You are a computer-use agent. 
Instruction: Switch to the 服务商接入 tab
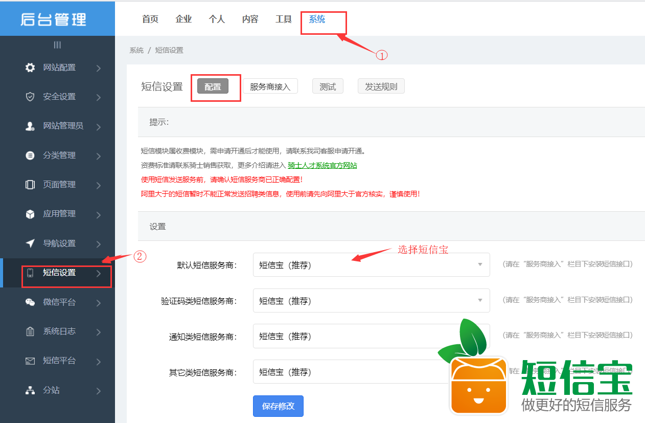[270, 86]
